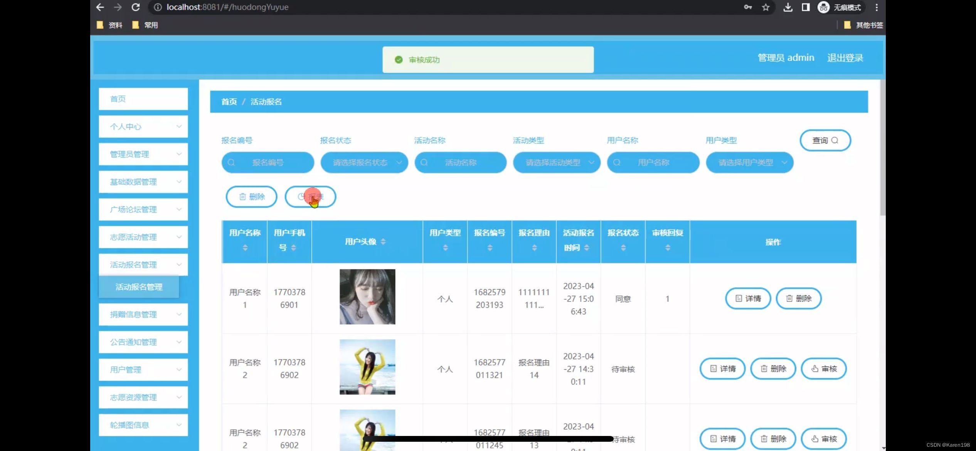Open the 首页 sidebar item

[x=143, y=99]
